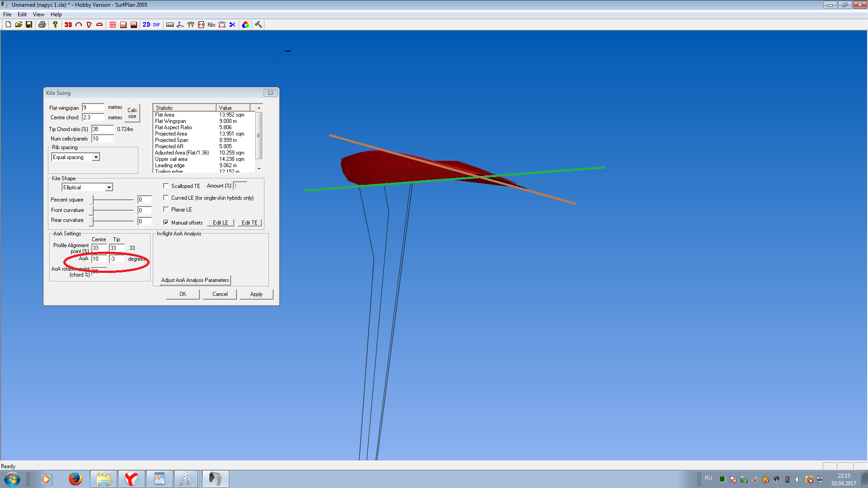The width and height of the screenshot is (868, 488).
Task: Expand the Kite Shape Elliptical dropdown
Action: (109, 188)
